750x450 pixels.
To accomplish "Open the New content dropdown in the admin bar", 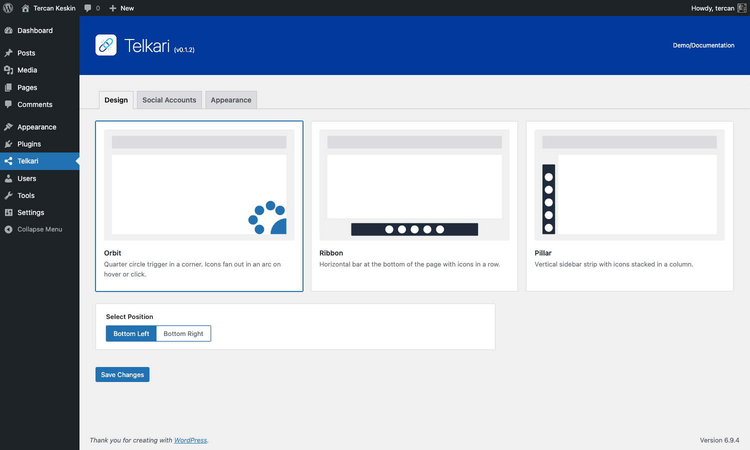I will (121, 8).
